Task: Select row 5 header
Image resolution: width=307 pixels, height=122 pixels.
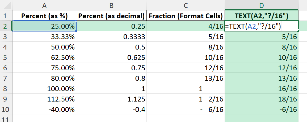Action: (x=6, y=57)
